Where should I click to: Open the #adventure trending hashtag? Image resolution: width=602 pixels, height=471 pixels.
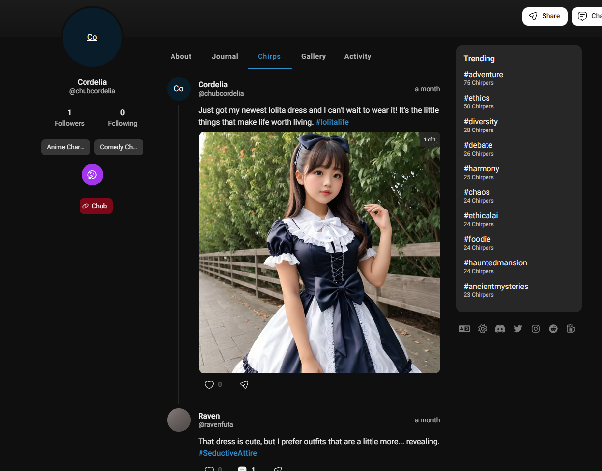pos(484,75)
